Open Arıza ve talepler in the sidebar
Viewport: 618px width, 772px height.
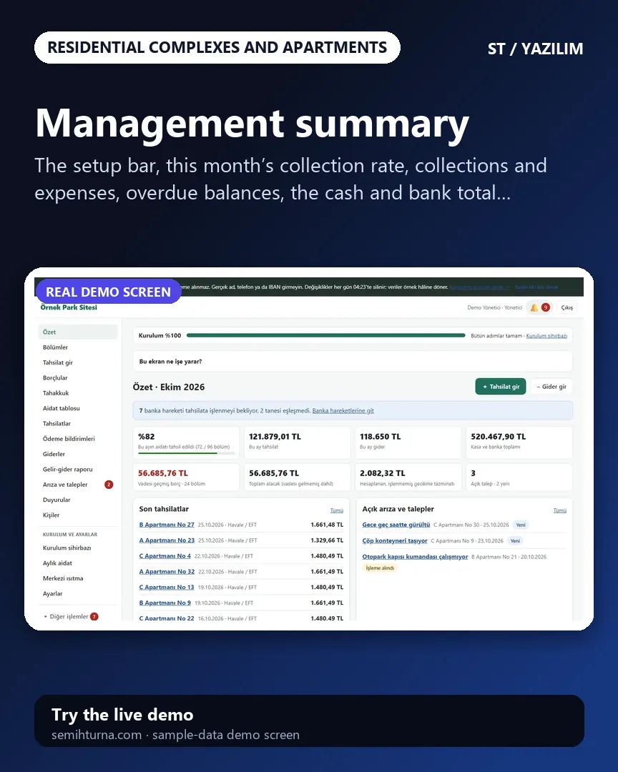pyautogui.click(x=78, y=485)
